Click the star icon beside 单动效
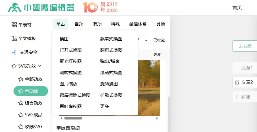This screenshot has height=132, width=257. 21,91
